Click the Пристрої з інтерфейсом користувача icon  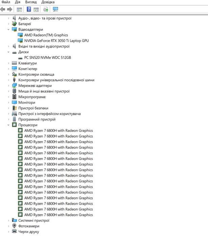pyautogui.click(x=14, y=114)
